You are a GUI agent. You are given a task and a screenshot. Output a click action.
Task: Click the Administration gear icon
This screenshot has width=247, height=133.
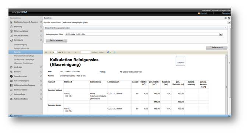click(x=11, y=99)
